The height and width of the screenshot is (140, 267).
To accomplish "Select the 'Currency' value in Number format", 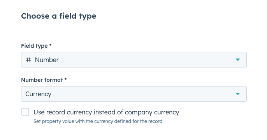I will (x=38, y=94).
